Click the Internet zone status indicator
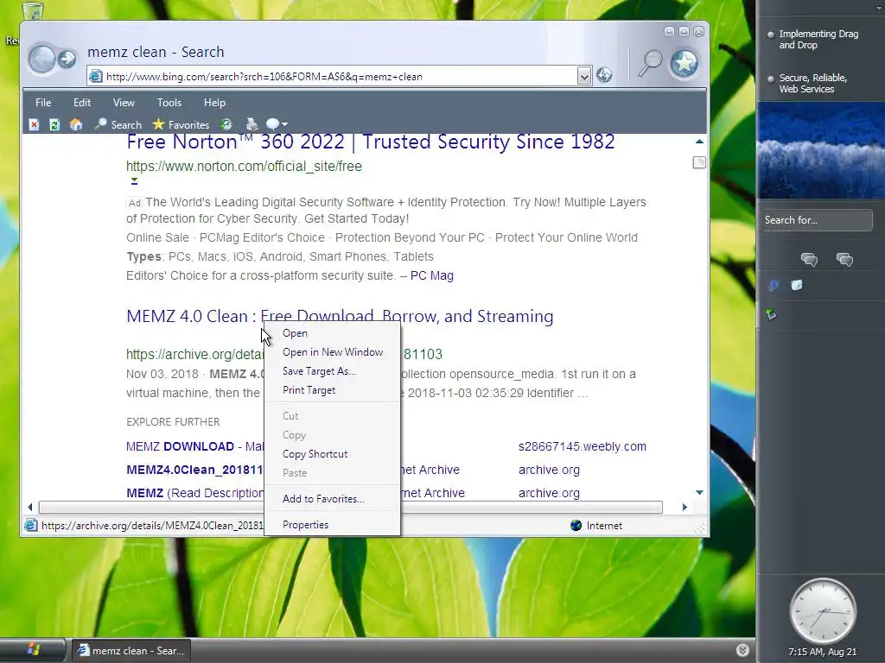The width and height of the screenshot is (885, 663). [x=596, y=526]
